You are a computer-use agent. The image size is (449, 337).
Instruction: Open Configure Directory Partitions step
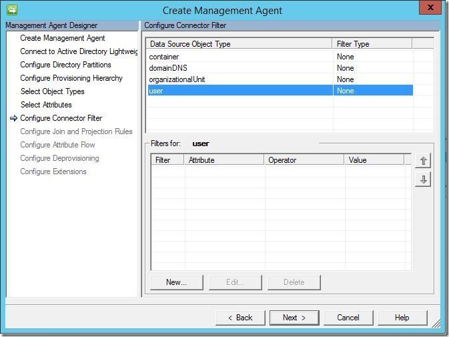[x=65, y=65]
